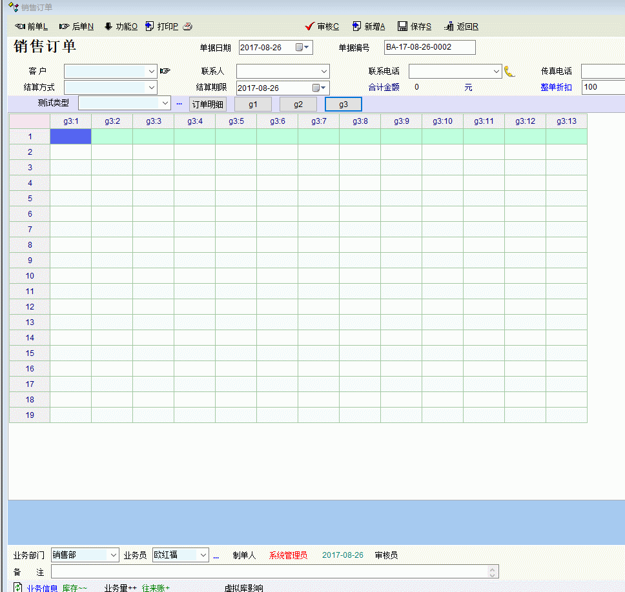Open the 单据日期 date picker dropdown
625x592 pixels.
coord(303,47)
